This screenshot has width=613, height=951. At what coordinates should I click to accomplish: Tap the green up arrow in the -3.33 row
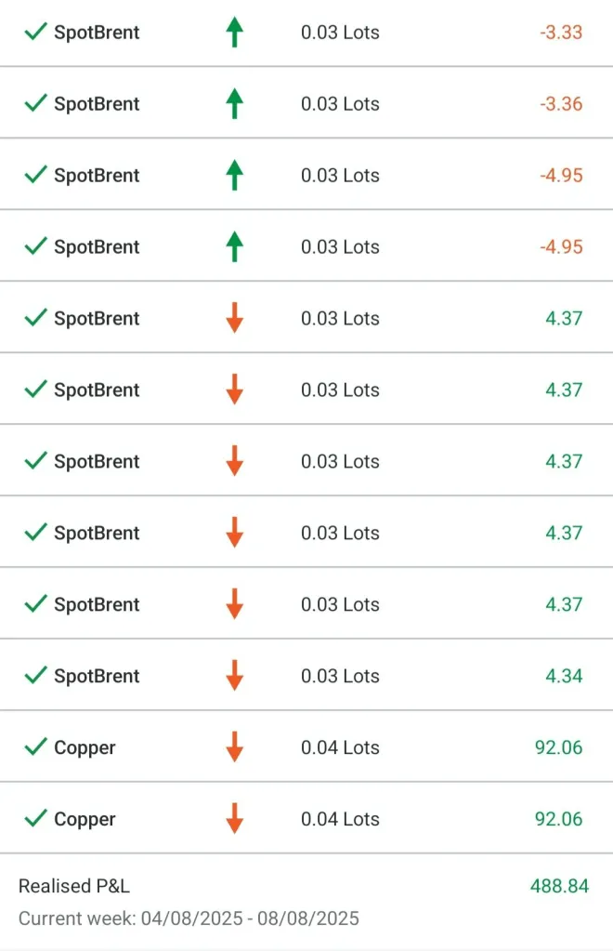coord(234,33)
